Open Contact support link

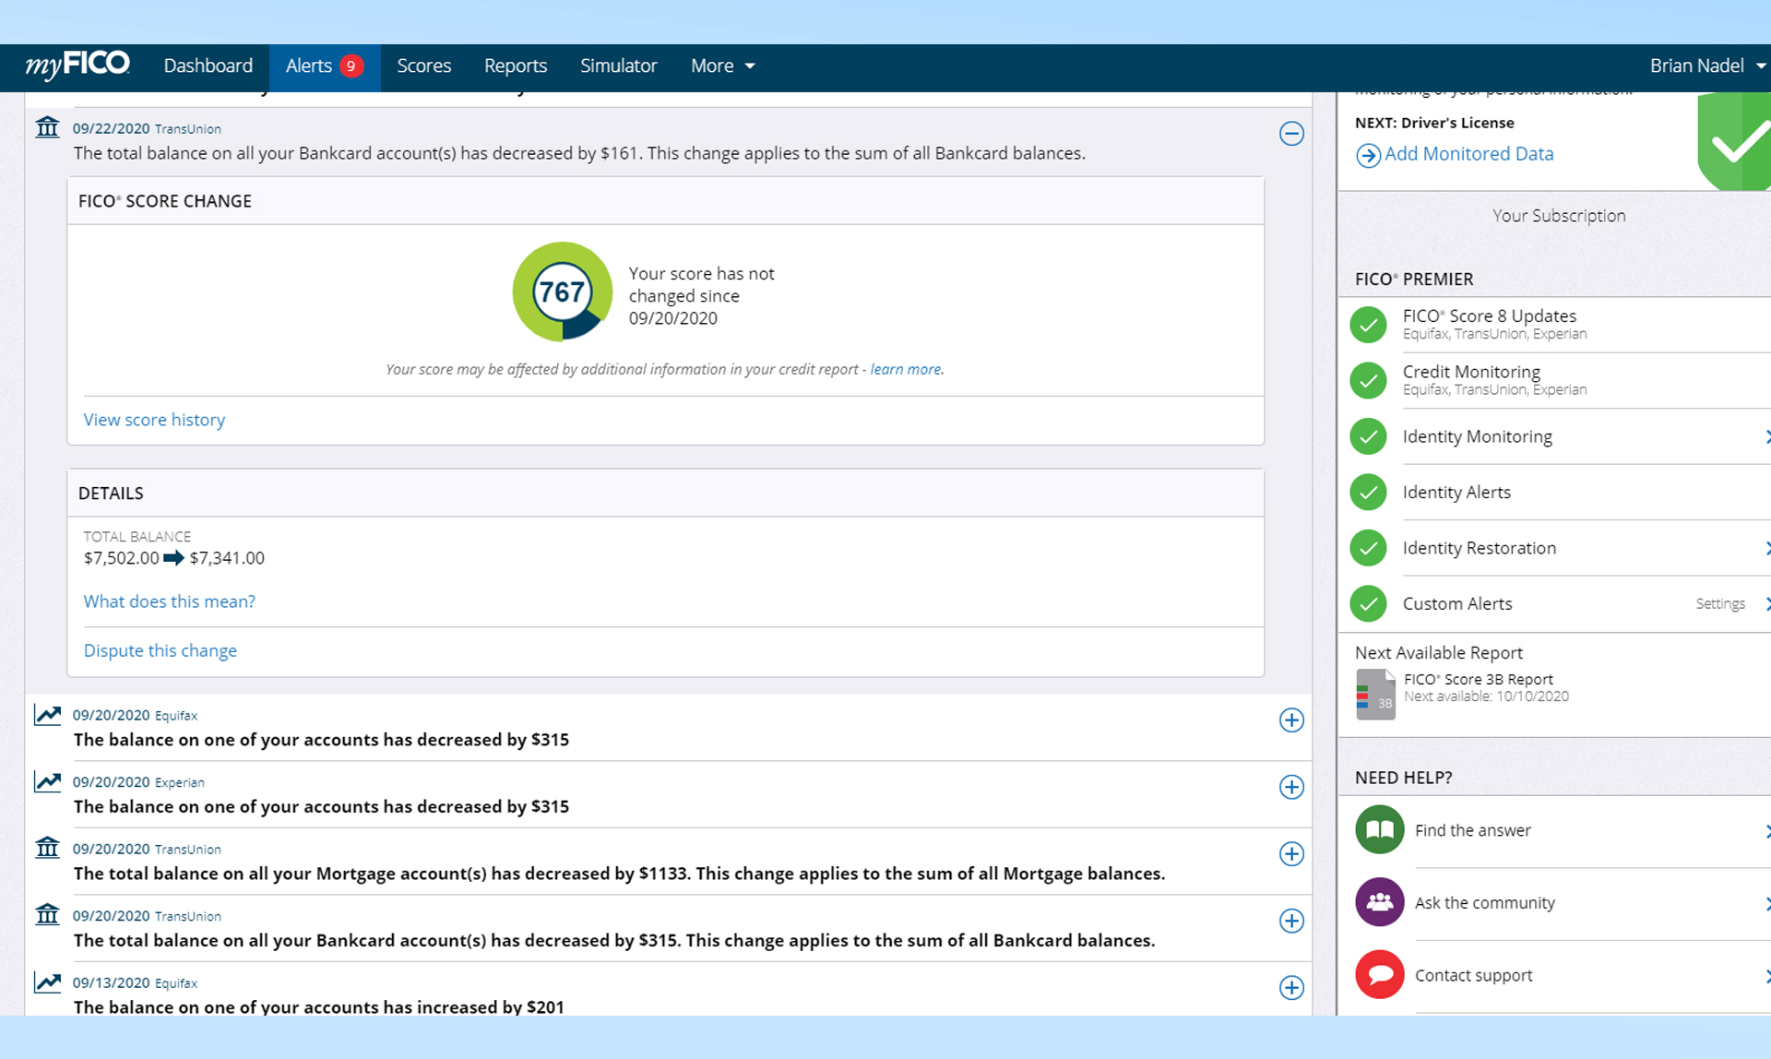[1473, 976]
